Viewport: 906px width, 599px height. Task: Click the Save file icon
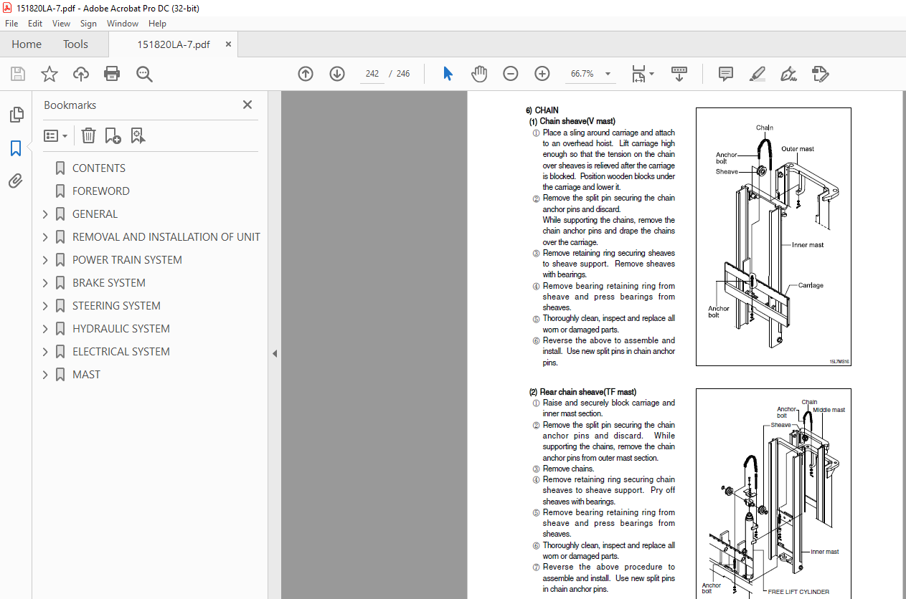tap(18, 74)
